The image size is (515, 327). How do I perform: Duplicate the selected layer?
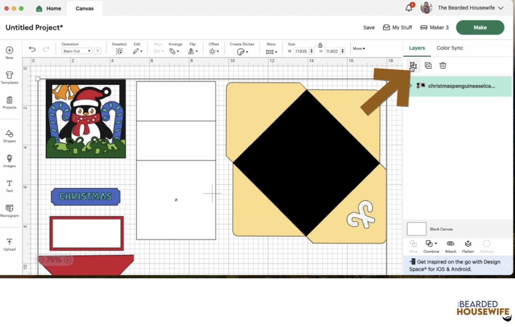point(427,65)
